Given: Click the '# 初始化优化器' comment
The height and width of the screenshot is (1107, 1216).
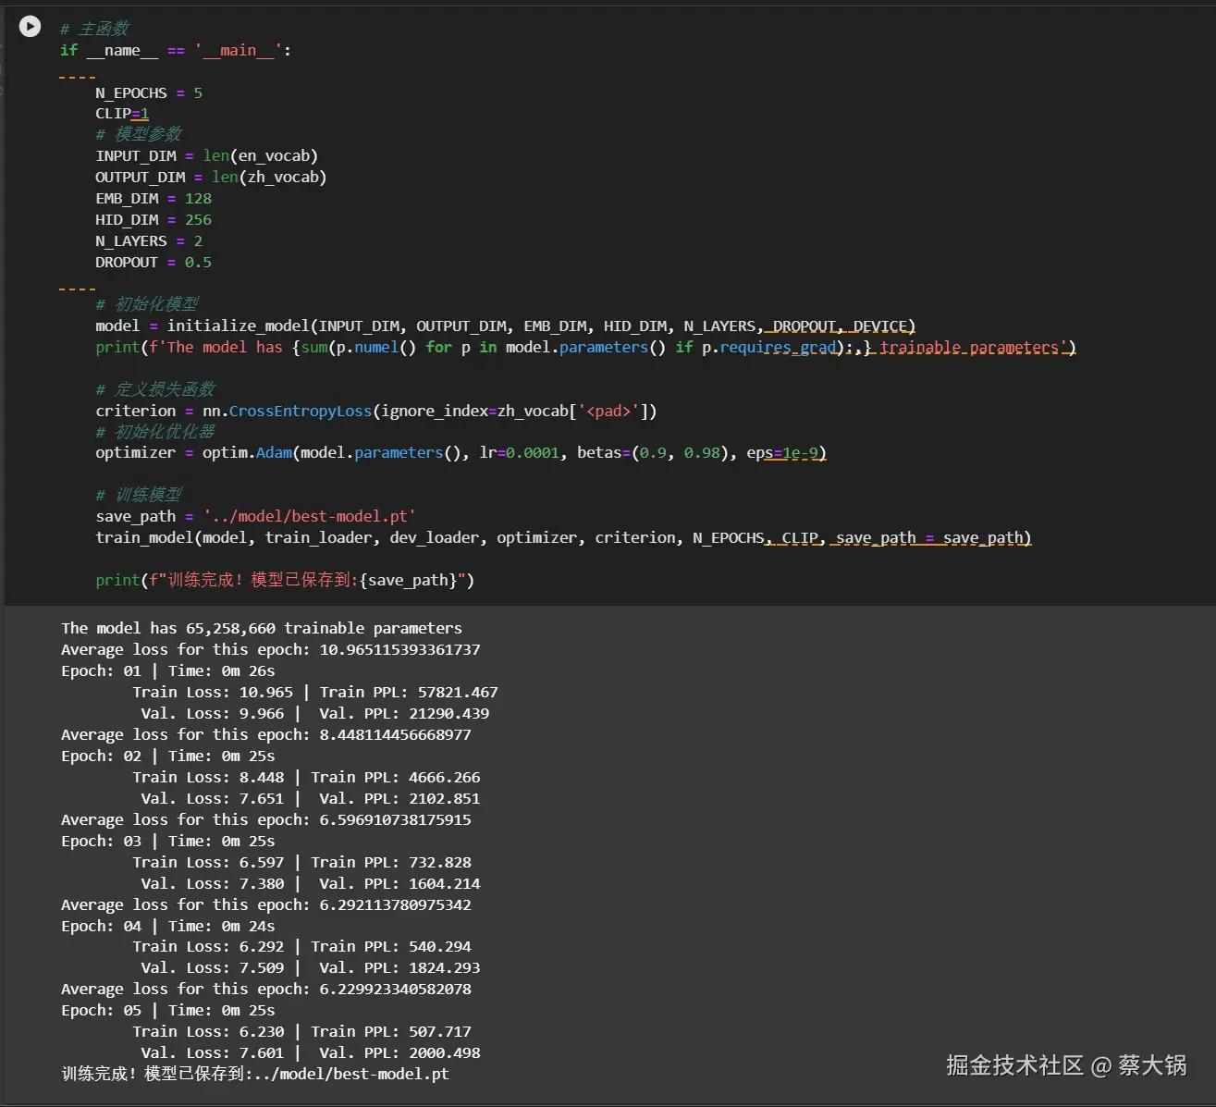Looking at the screenshot, I should (x=155, y=433).
